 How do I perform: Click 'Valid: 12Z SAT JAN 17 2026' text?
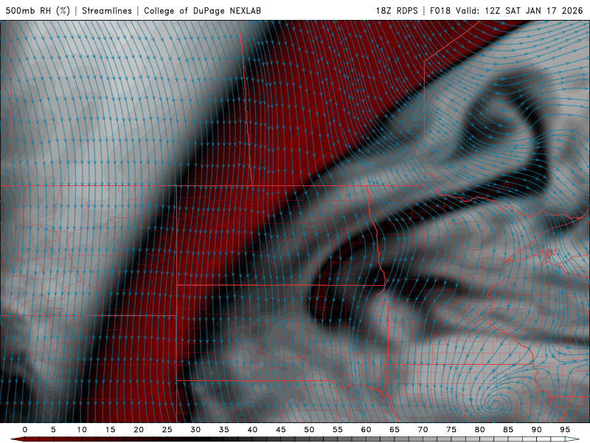[x=519, y=10]
